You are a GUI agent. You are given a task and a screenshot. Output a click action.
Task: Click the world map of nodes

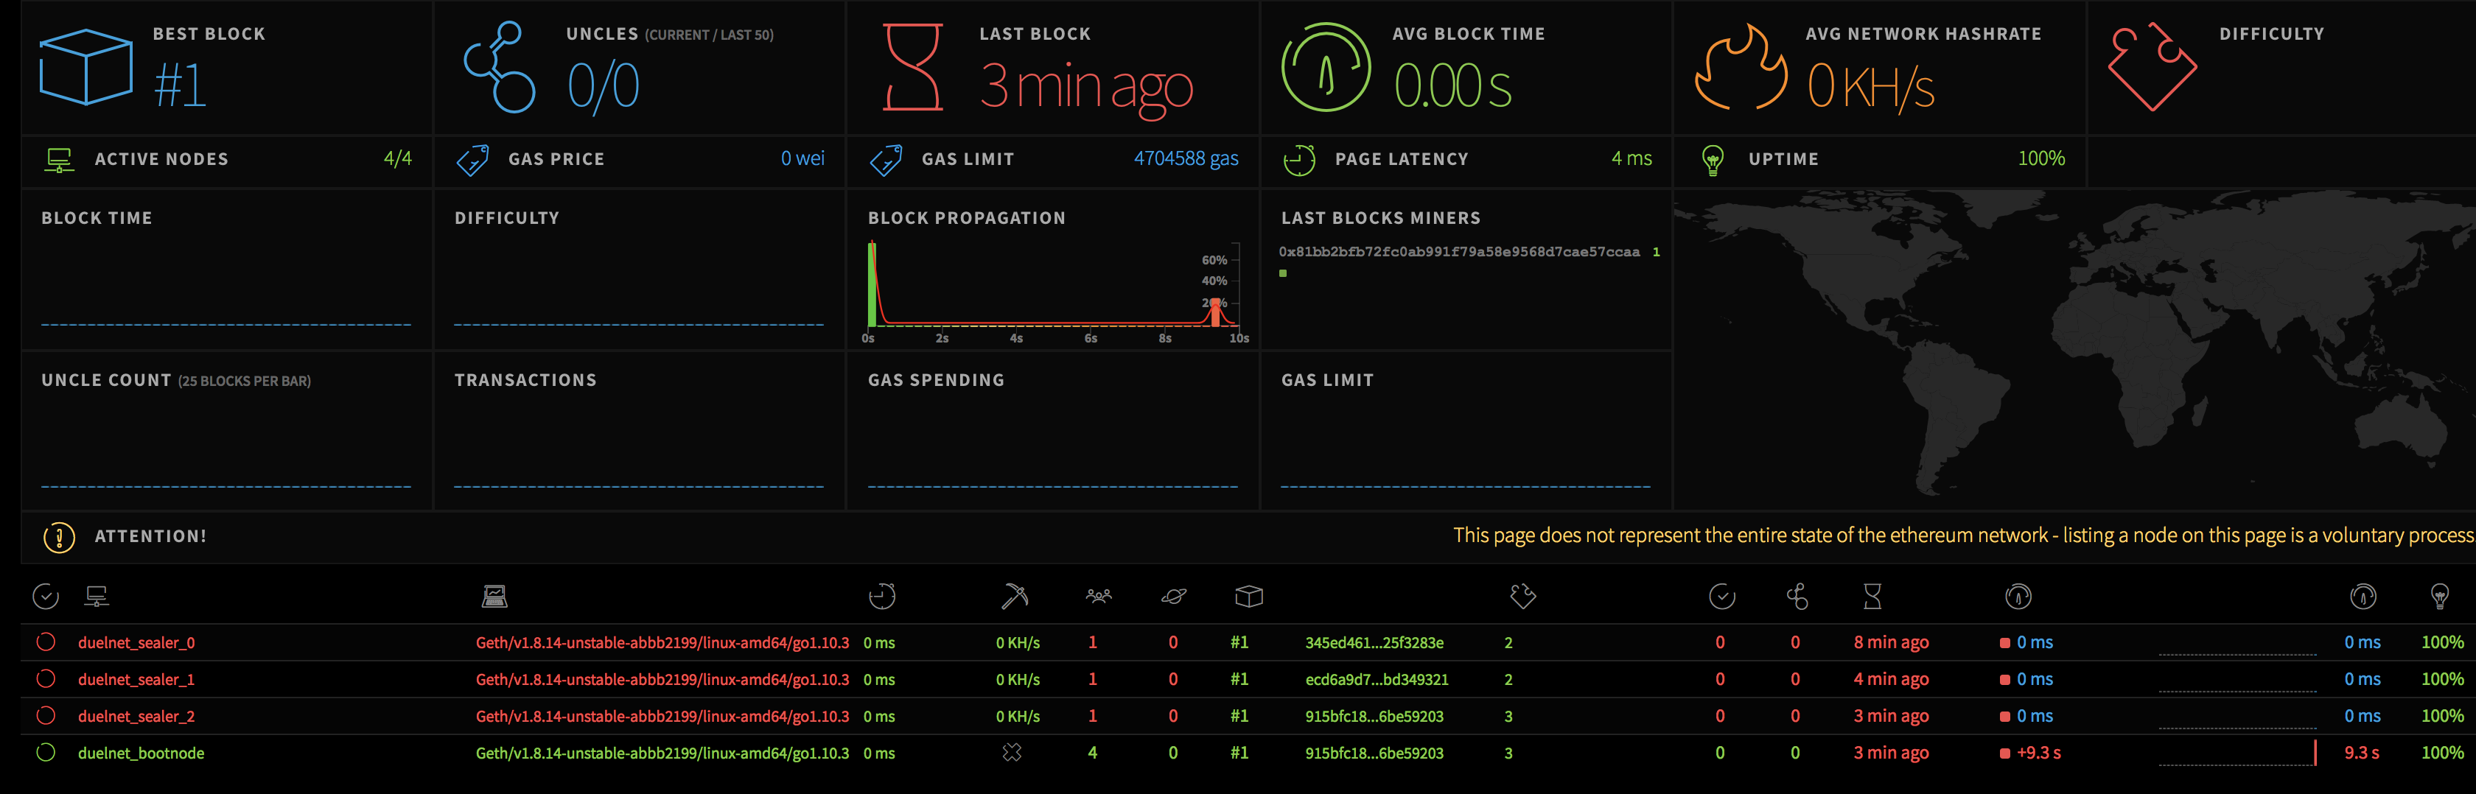tap(2074, 350)
